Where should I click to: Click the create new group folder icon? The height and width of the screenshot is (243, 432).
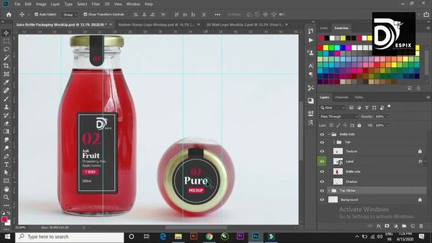(404, 226)
